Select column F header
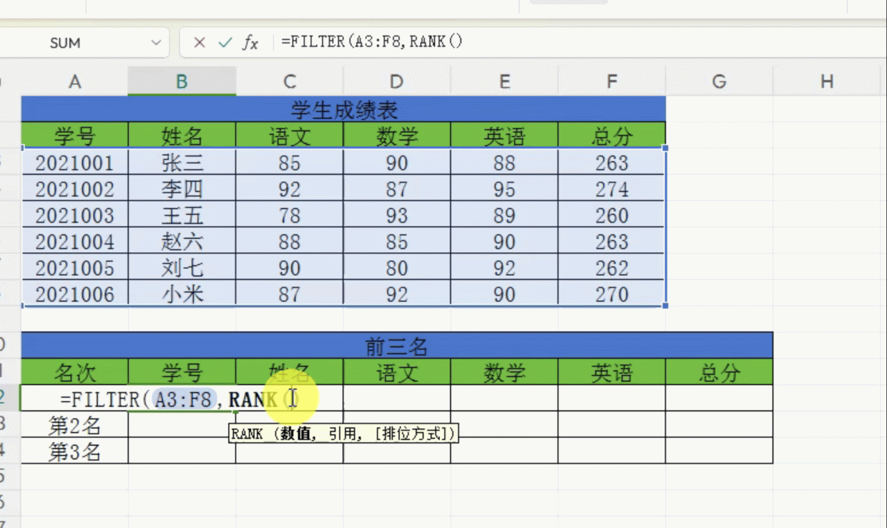Image resolution: width=887 pixels, height=528 pixels. tap(612, 82)
